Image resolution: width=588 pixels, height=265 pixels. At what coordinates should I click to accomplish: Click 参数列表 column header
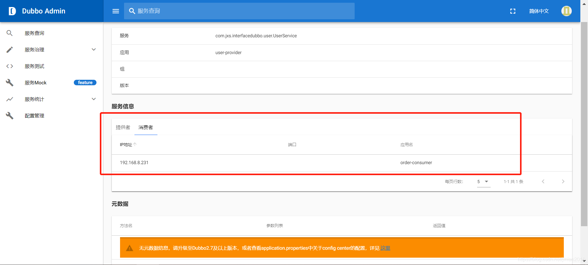pyautogui.click(x=275, y=226)
